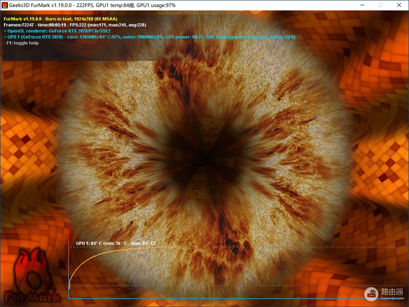Close the FurMark burn-in test window
The width and height of the screenshot is (409, 307).
(399, 5)
